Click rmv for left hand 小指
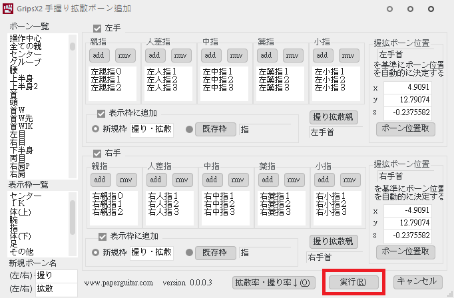 349,55
